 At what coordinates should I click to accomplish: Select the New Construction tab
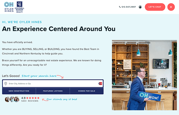19,91
